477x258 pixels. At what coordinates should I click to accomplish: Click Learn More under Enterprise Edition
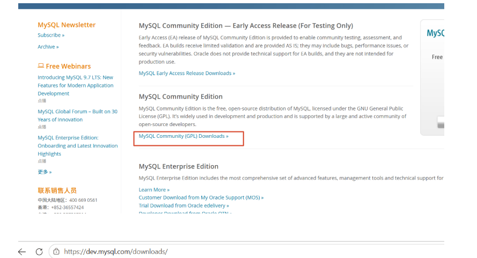[x=154, y=190]
